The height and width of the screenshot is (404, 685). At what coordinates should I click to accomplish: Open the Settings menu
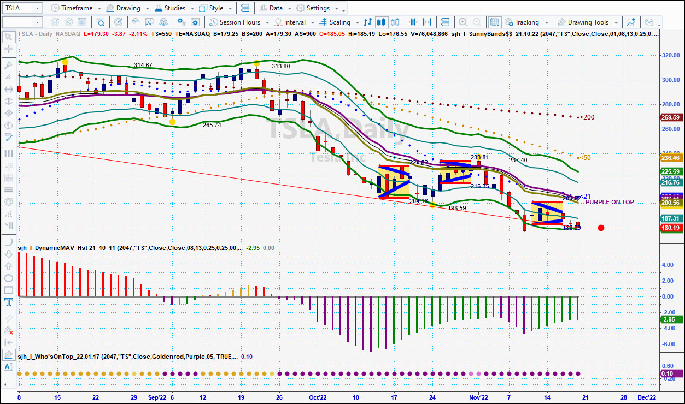(x=314, y=8)
